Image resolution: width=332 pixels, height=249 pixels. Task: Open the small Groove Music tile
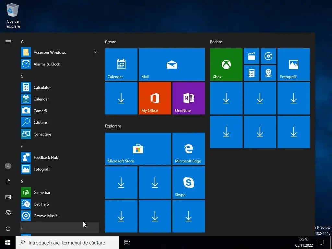[268, 56]
